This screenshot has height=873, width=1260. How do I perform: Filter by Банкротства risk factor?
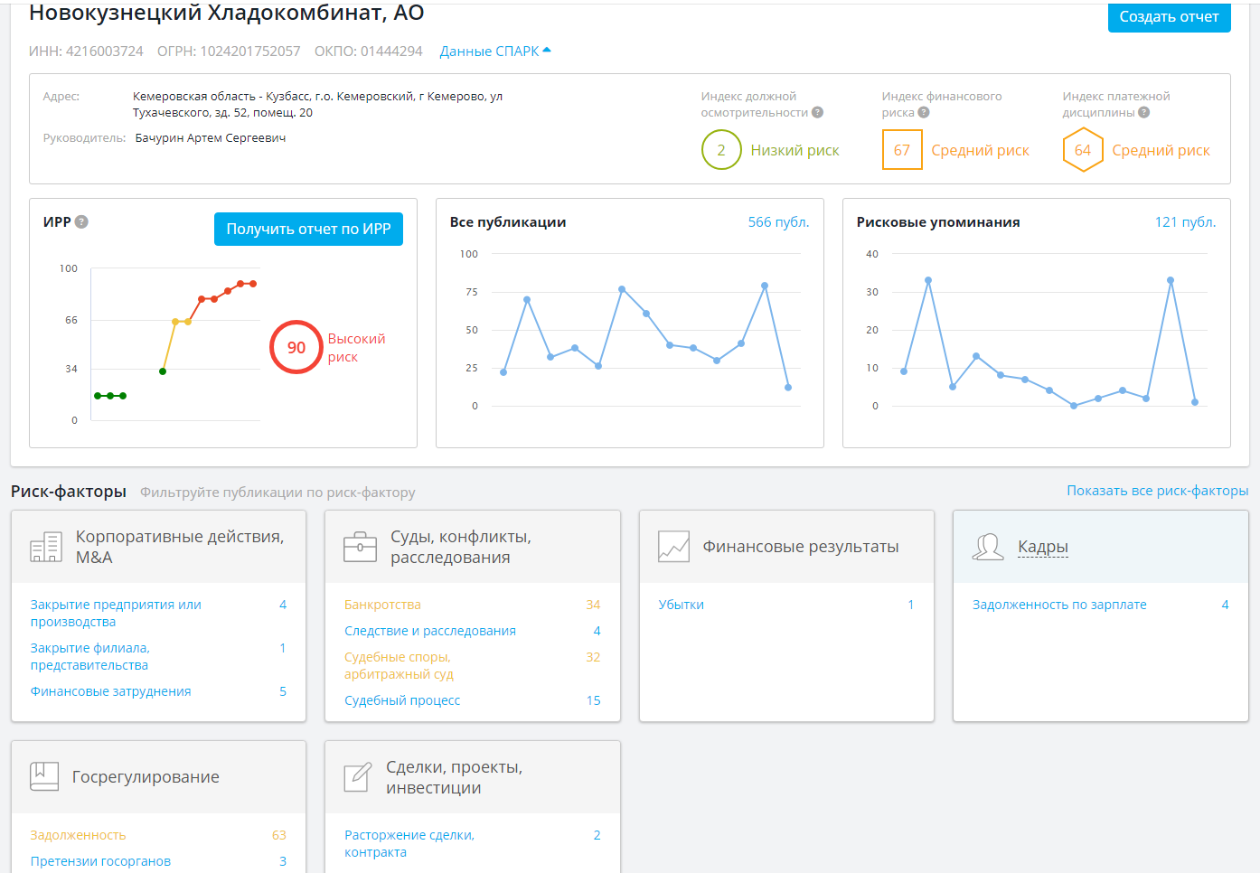(382, 605)
